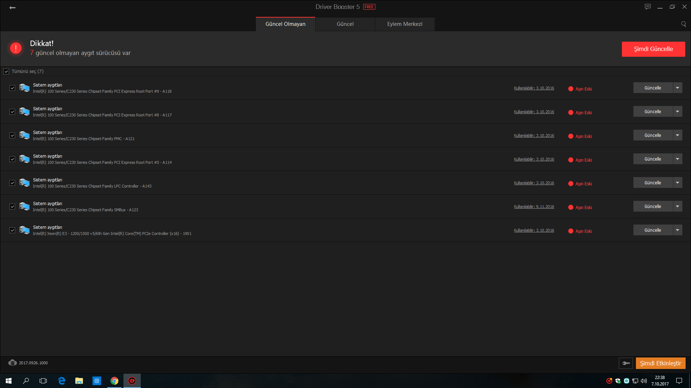691x388 pixels.
Task: Open Kullanılabilir: 9.11.2016 link
Action: [x=534, y=207]
